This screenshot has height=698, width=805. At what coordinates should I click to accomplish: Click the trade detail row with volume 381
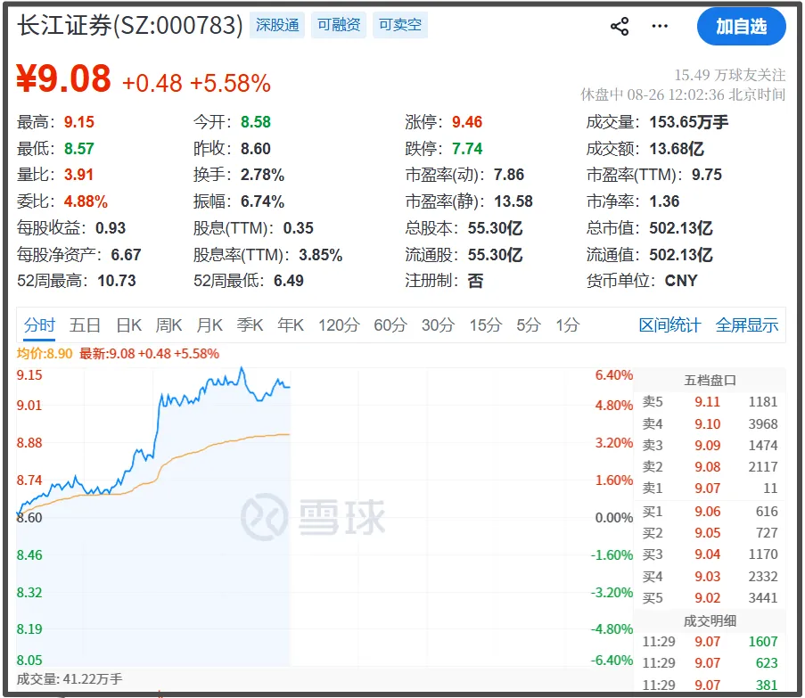pyautogui.click(x=710, y=686)
